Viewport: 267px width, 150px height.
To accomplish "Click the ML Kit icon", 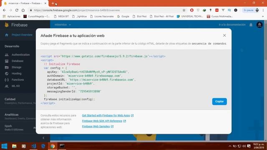I will point(7,86).
